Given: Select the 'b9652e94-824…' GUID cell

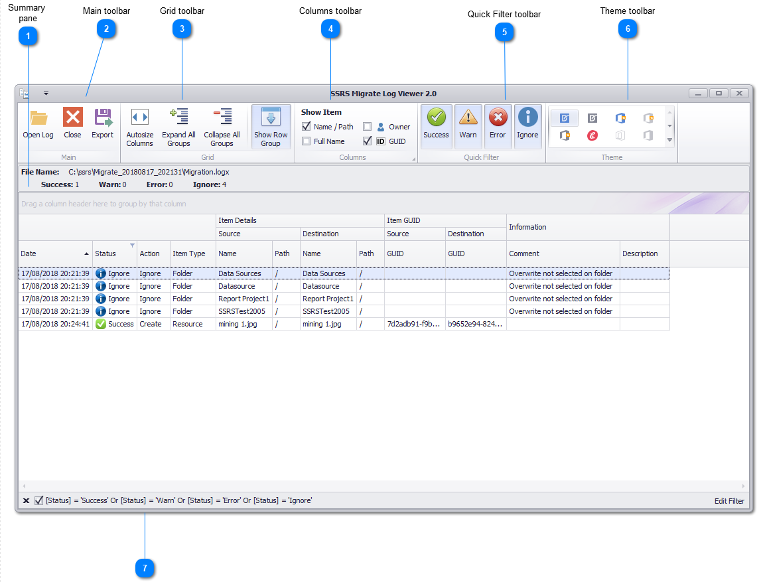Looking at the screenshot, I should [x=476, y=324].
